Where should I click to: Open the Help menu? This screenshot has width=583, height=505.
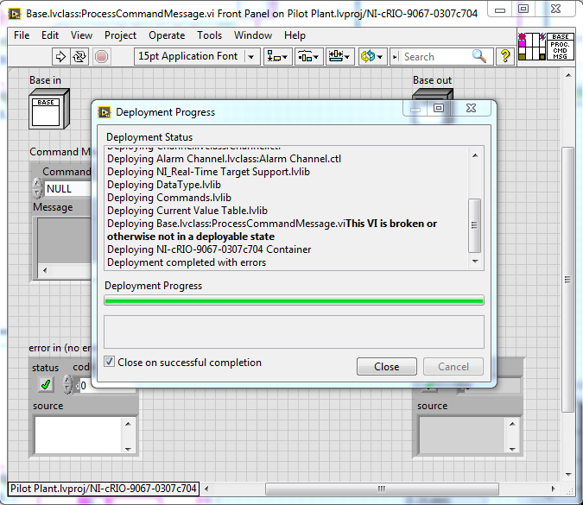[x=295, y=35]
